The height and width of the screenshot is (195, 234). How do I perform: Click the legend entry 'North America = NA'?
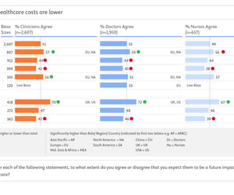(x=109, y=140)
